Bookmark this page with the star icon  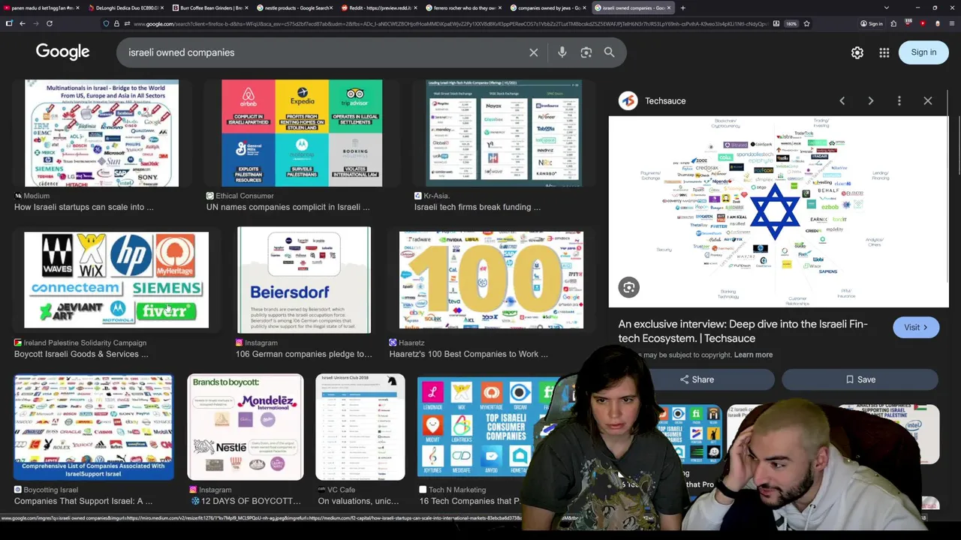click(x=806, y=23)
